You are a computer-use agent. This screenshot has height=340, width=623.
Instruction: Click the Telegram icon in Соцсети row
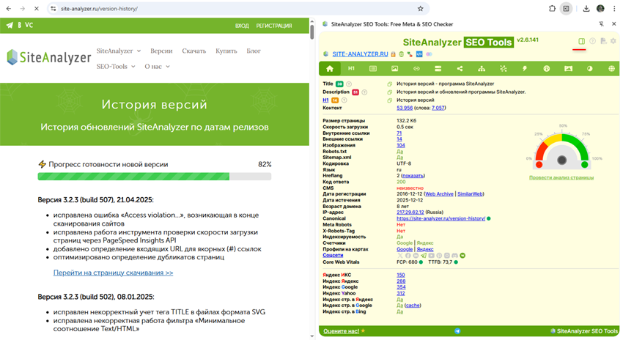coord(424,256)
